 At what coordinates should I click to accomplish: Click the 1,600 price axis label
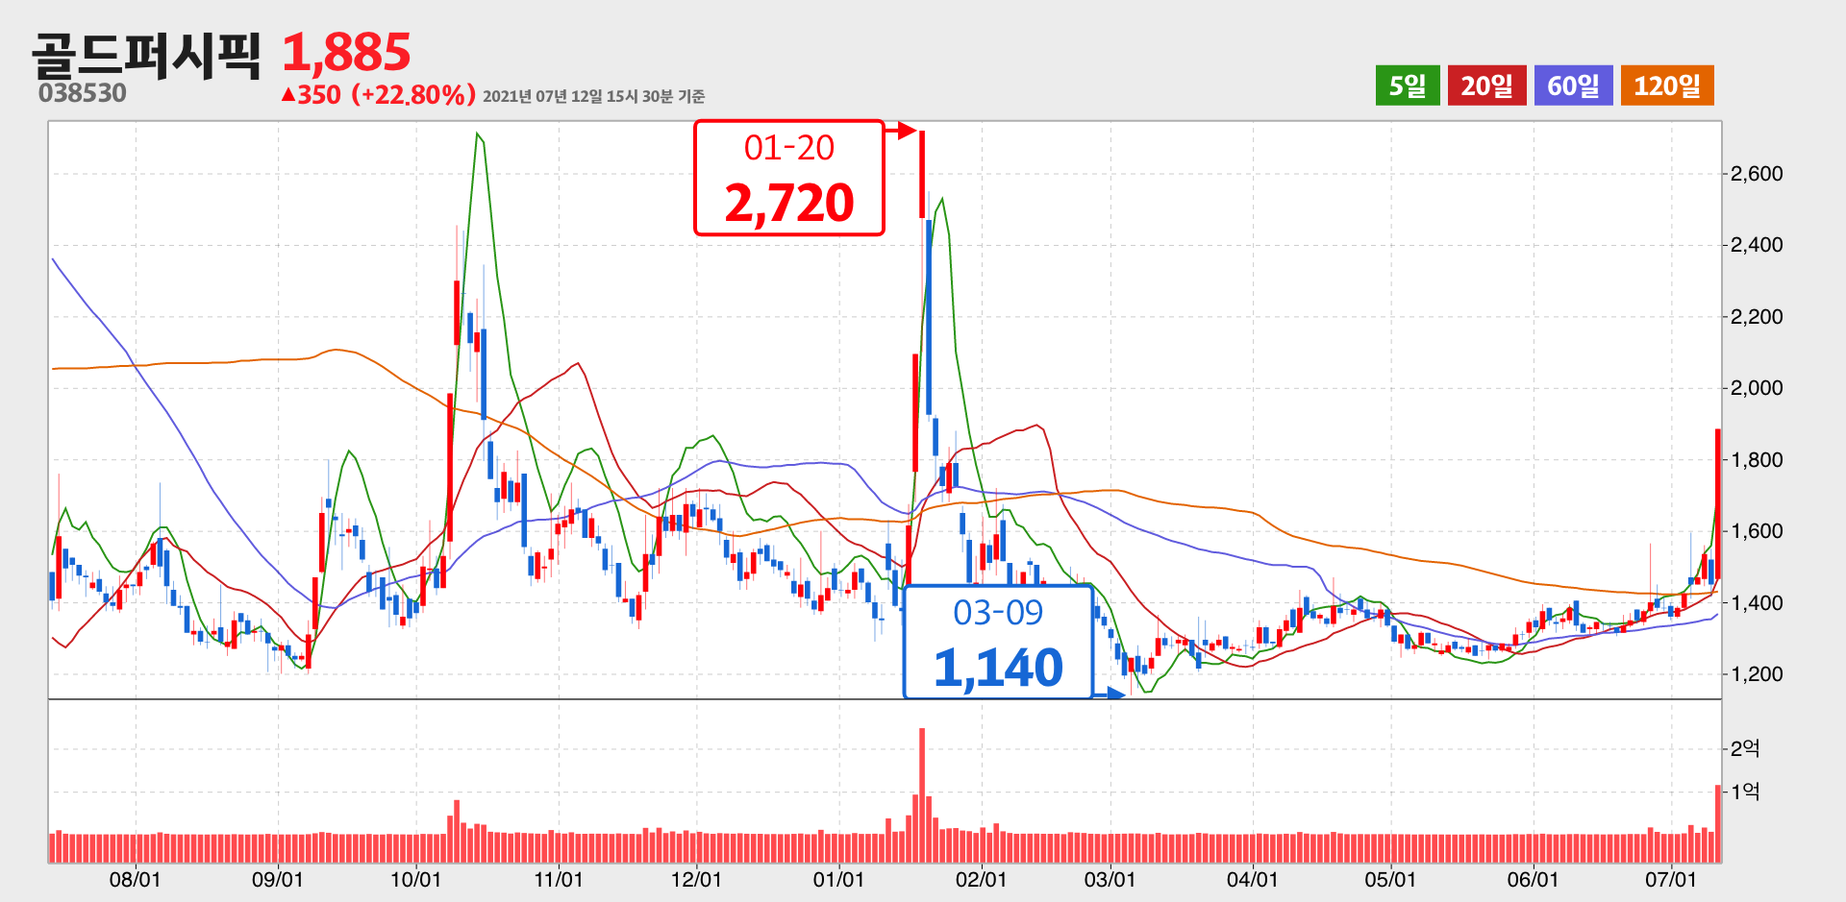[x=1757, y=531]
